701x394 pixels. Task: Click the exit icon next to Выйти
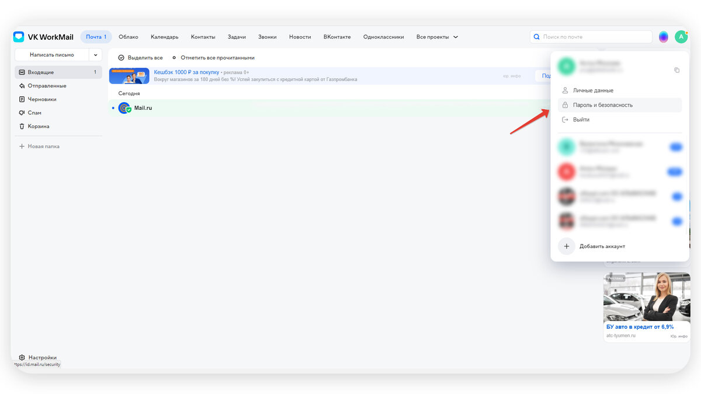pos(565,120)
